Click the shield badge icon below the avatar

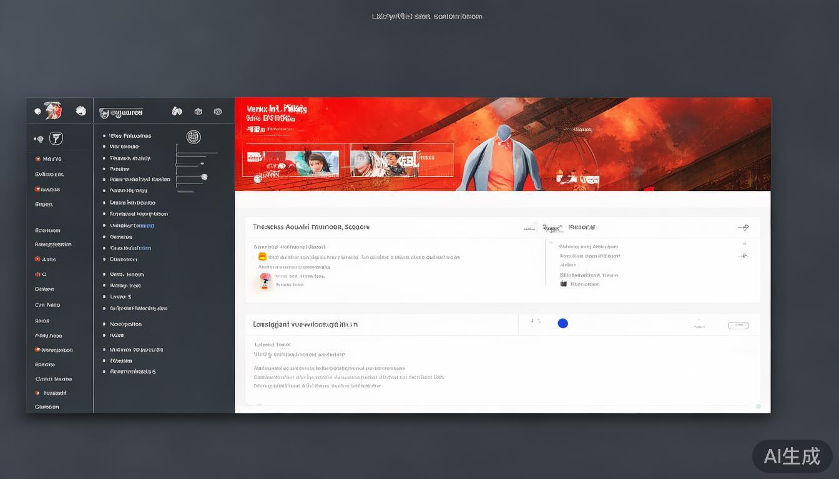coord(56,138)
